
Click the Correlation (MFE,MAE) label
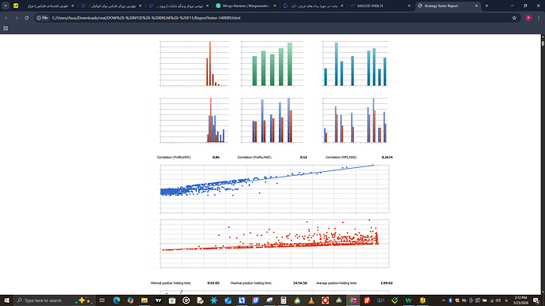(341, 157)
